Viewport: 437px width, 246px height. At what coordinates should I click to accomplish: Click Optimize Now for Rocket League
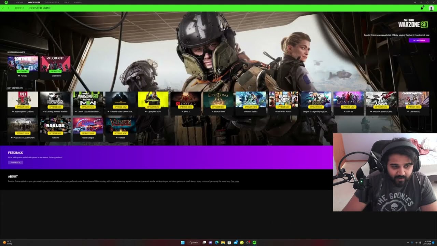[88, 133]
